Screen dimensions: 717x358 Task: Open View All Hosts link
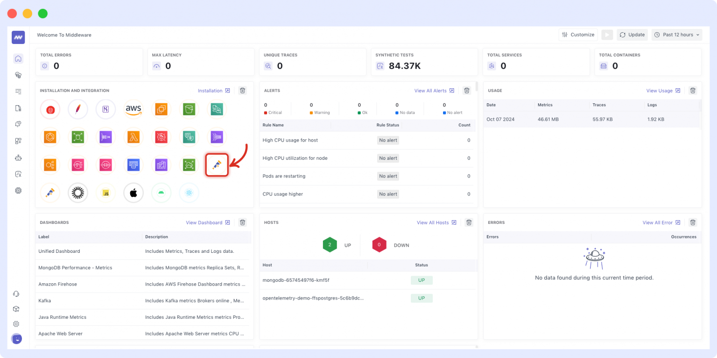pos(433,222)
